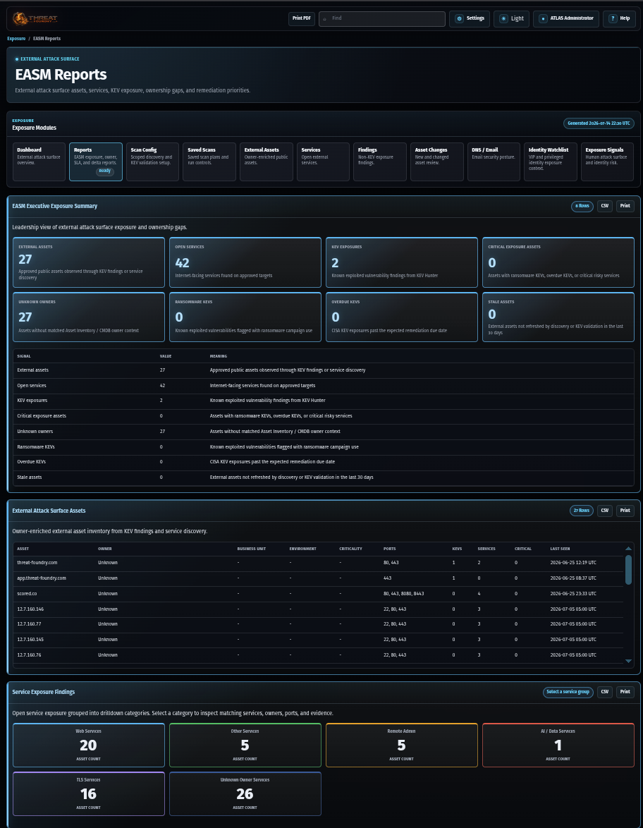
Task: Open the Asset Changes module
Action: pos(436,162)
